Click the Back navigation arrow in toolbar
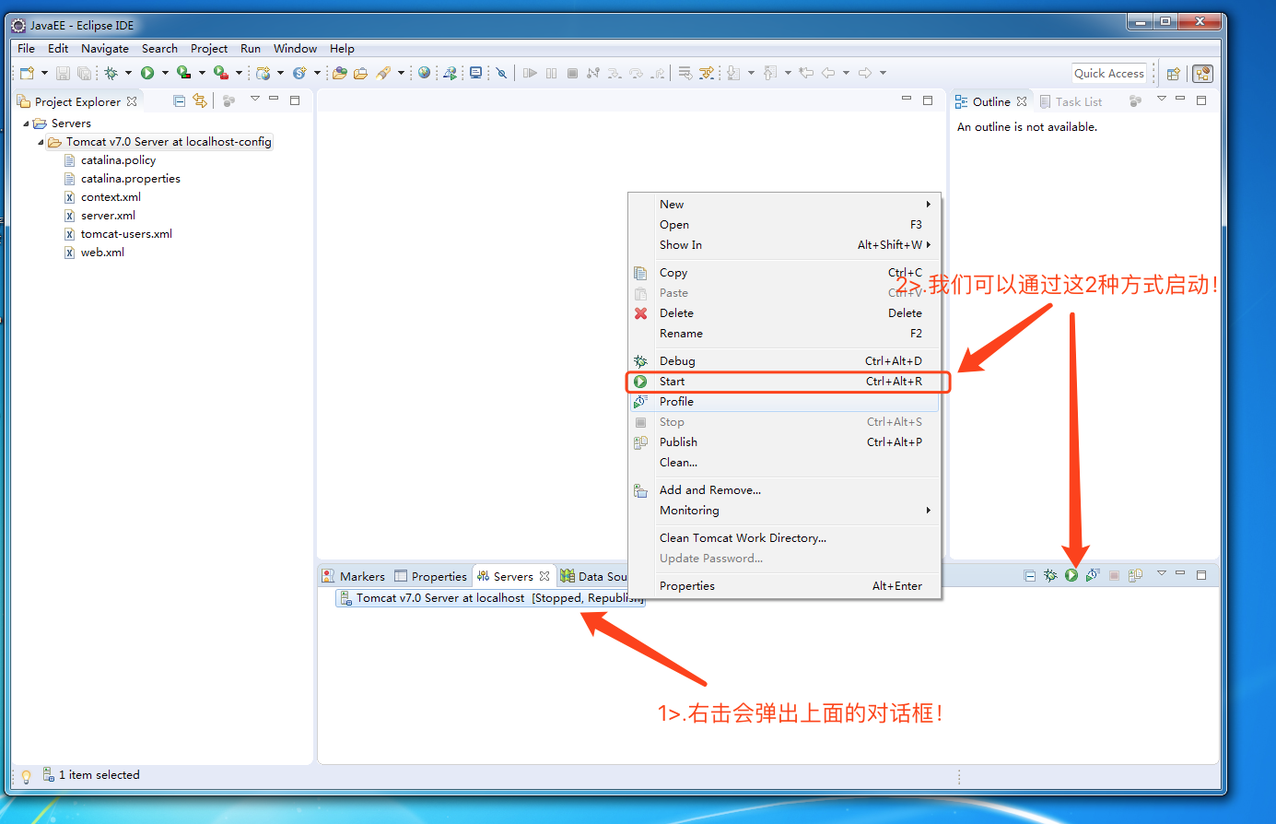Image resolution: width=1276 pixels, height=824 pixels. point(827,73)
